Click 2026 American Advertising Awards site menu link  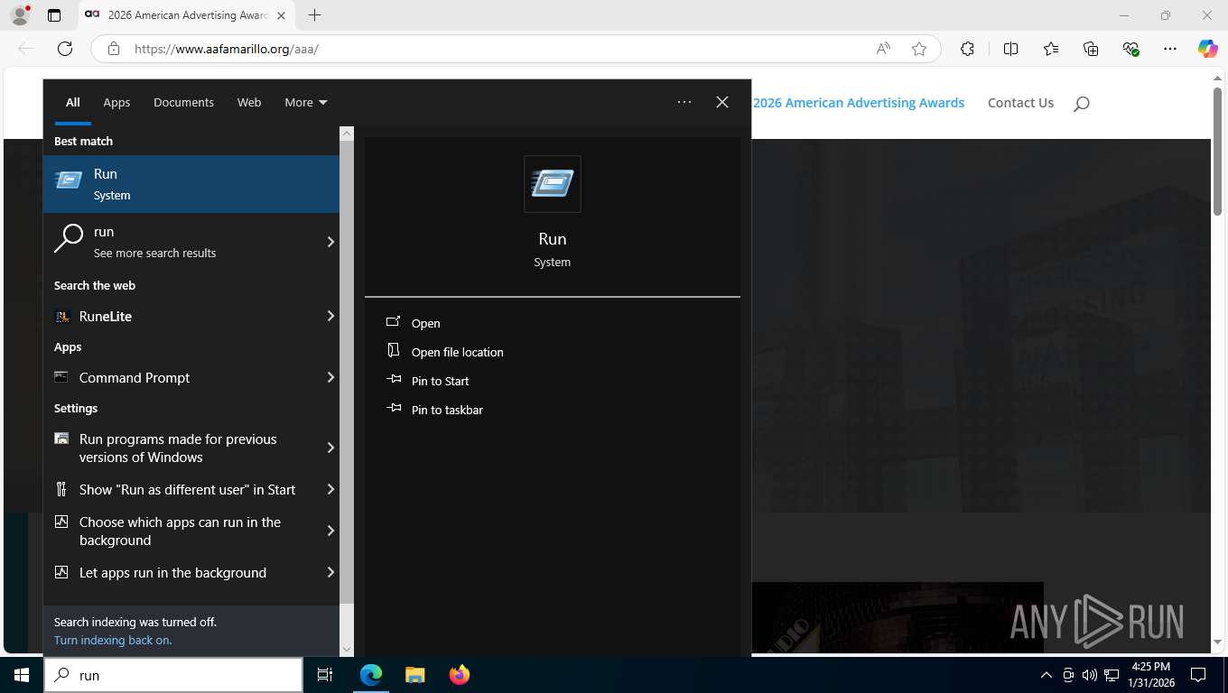click(x=859, y=103)
